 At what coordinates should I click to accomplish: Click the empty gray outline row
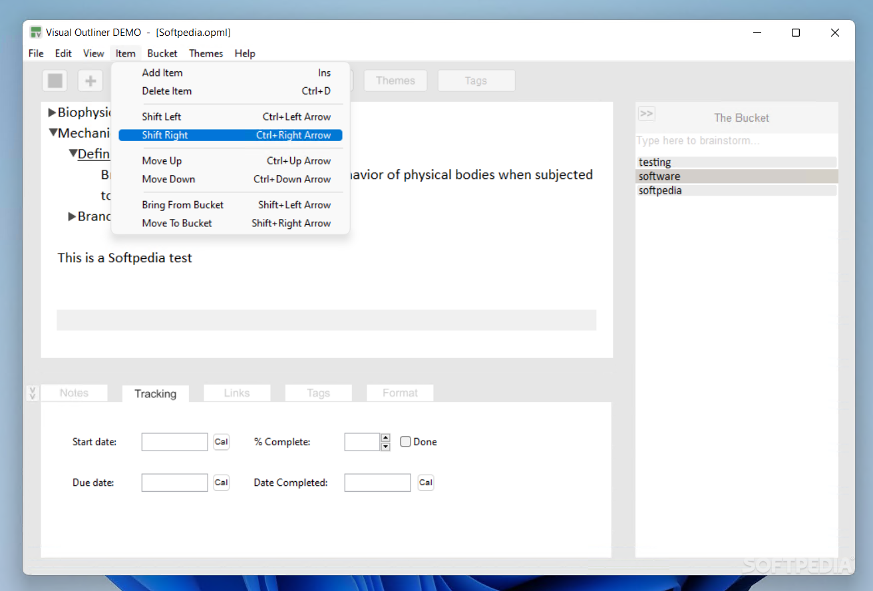326,320
